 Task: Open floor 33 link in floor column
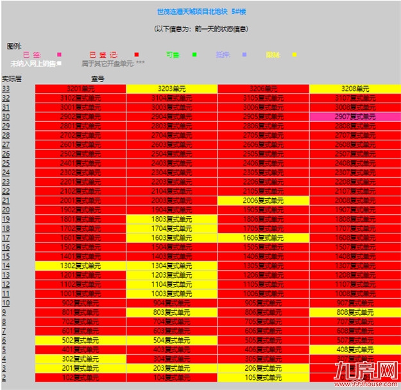[x=6, y=89]
